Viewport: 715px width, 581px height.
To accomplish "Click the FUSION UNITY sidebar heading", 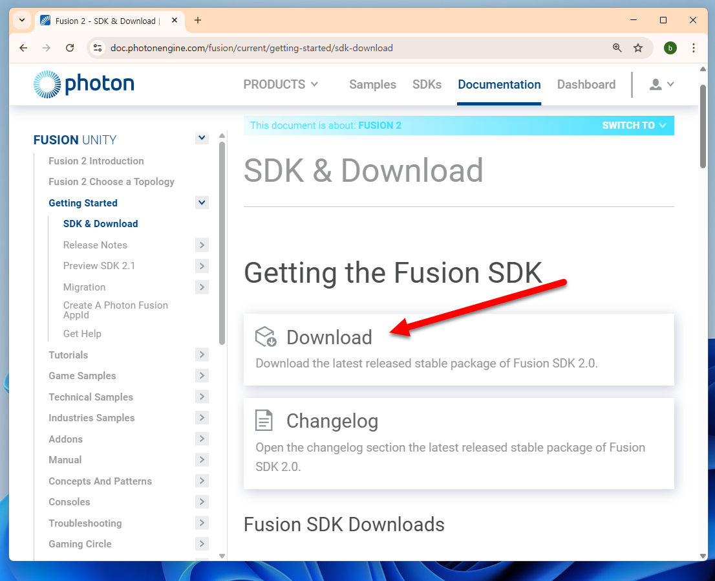I will [x=75, y=140].
